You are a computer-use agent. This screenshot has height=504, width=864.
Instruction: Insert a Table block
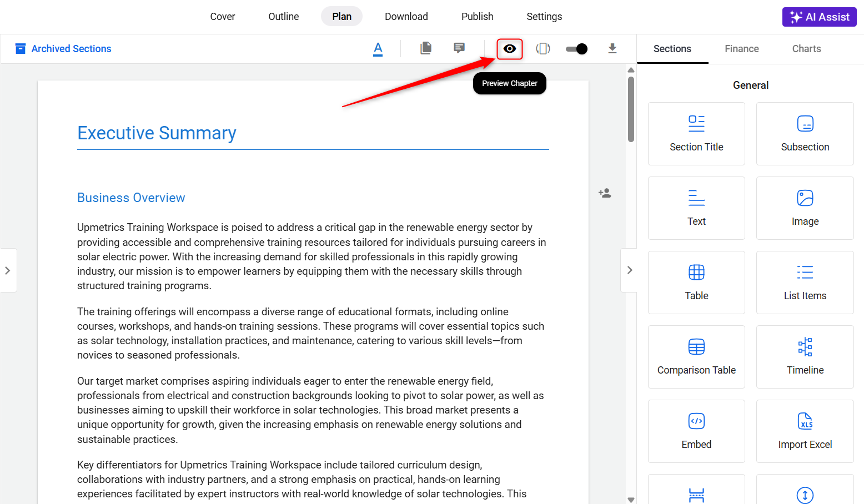696,283
